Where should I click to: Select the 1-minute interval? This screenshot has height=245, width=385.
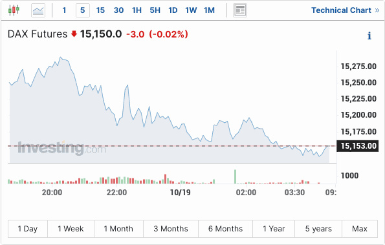coord(64,10)
